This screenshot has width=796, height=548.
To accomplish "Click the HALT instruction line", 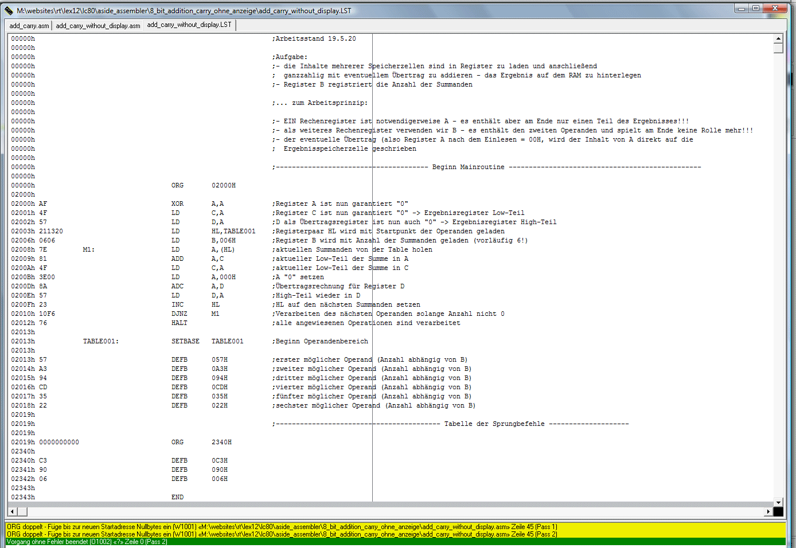I will 179,323.
